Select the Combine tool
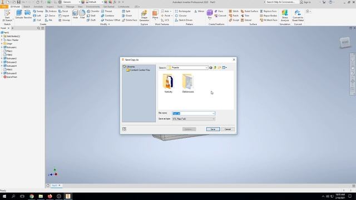356x200 pixels. pyautogui.click(x=107, y=16)
